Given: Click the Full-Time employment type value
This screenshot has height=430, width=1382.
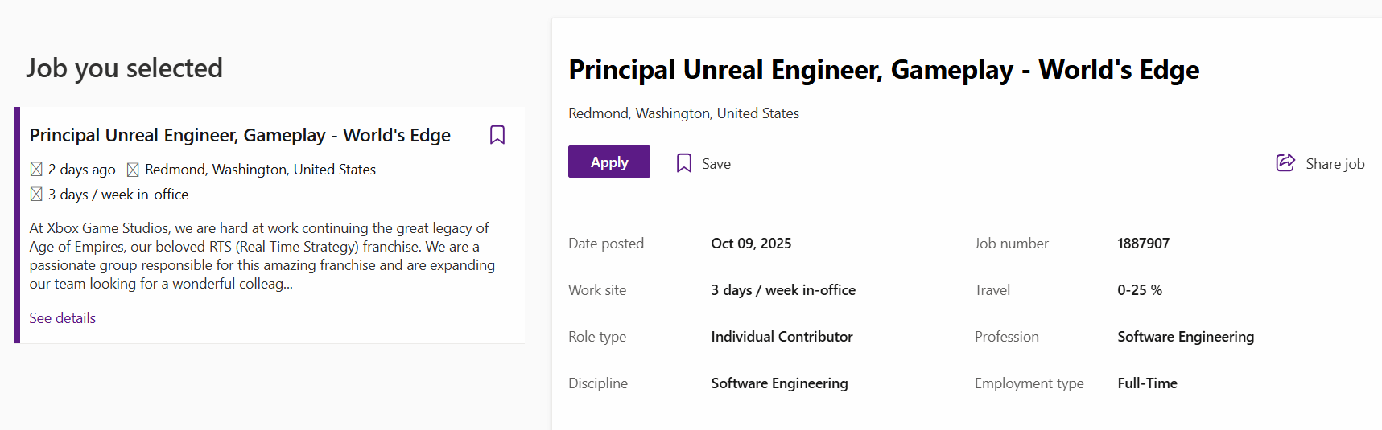Looking at the screenshot, I should pos(1147,383).
